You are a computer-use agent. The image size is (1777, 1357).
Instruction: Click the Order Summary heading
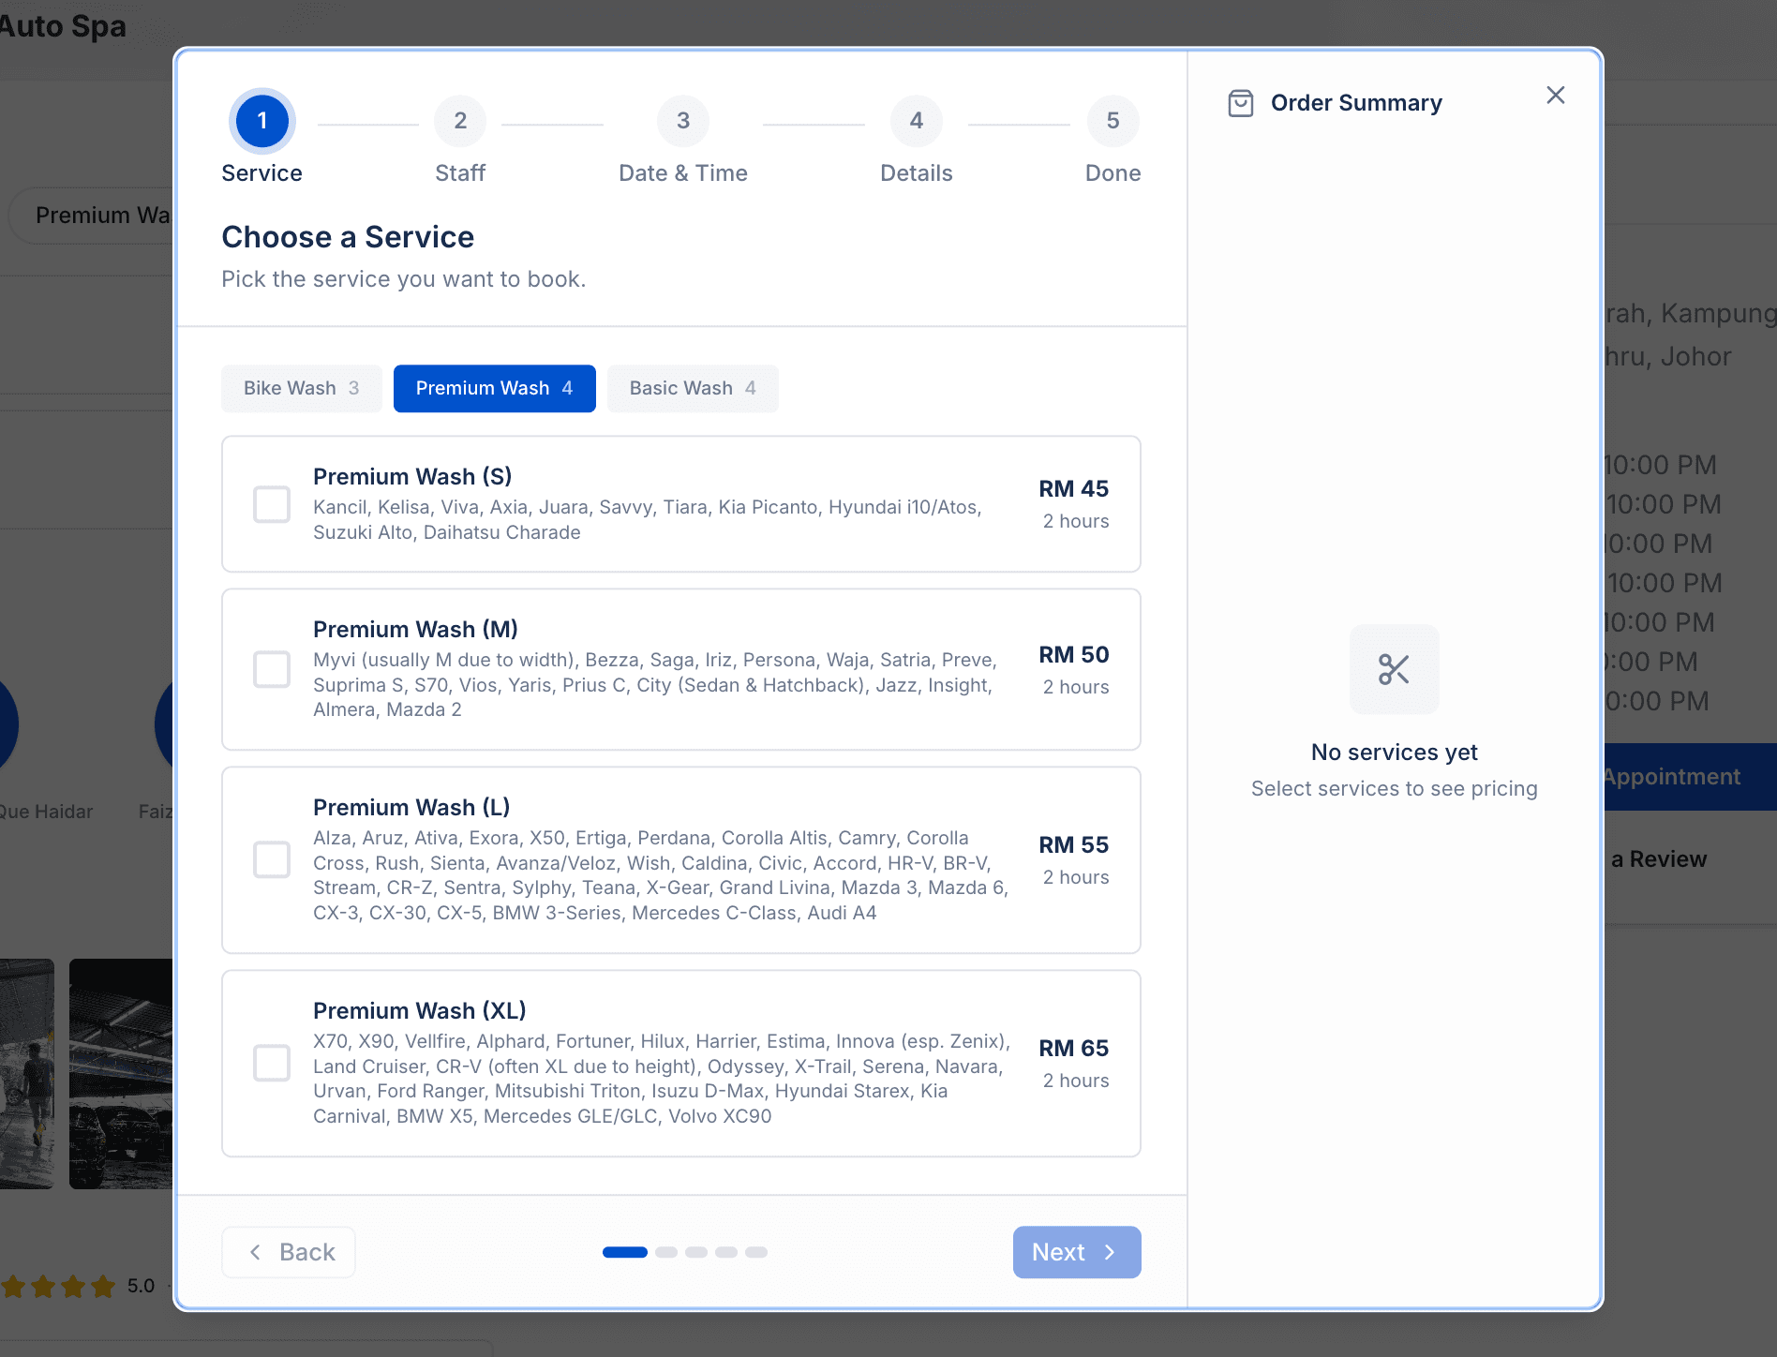tap(1356, 103)
